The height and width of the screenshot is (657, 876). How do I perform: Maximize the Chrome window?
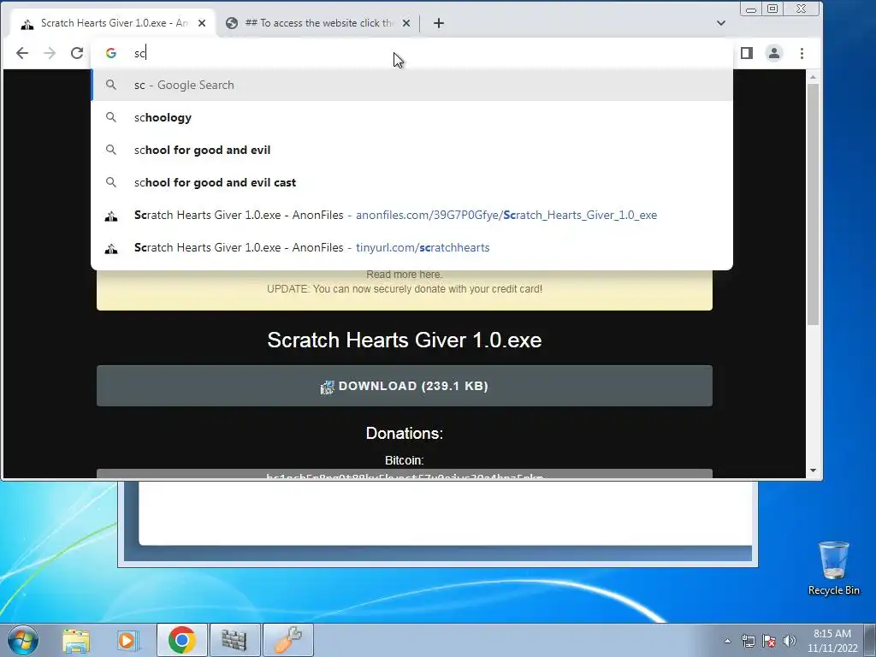point(772,9)
